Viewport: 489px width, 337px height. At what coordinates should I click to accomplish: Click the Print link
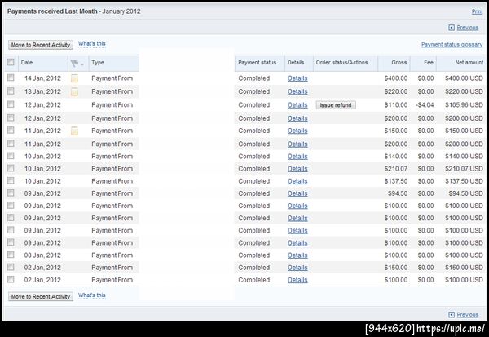(477, 11)
